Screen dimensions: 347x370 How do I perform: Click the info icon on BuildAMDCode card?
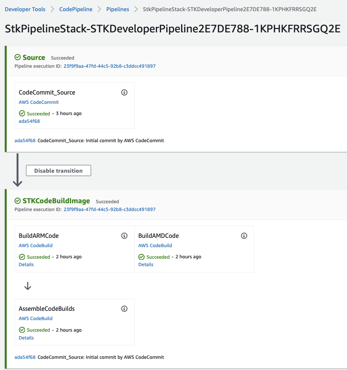point(244,236)
